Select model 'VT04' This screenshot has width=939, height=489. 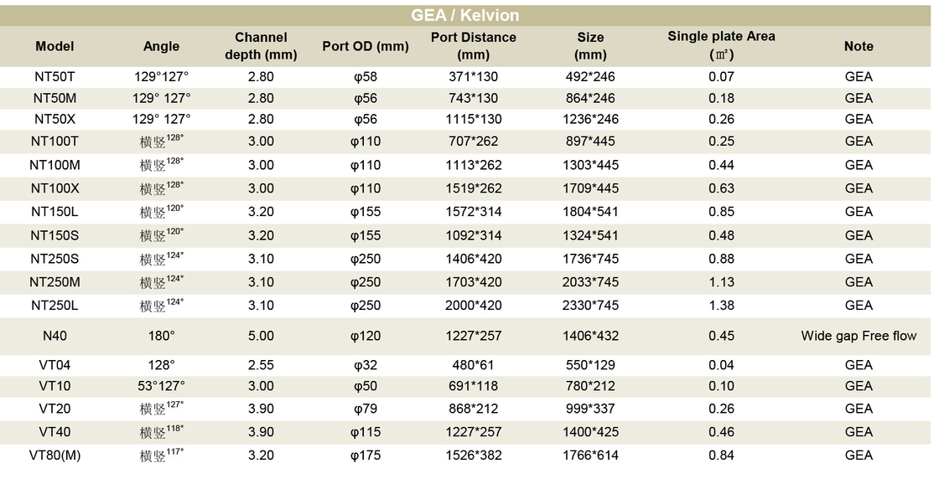point(54,365)
